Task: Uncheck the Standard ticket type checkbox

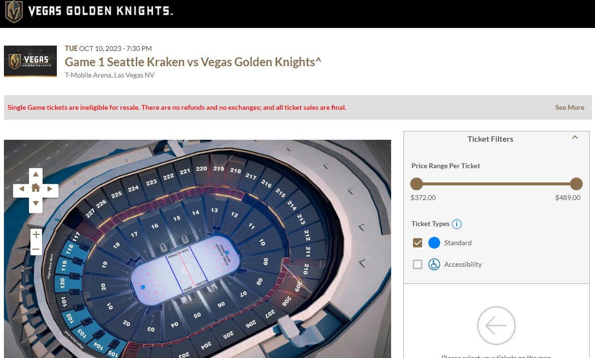Action: point(418,243)
